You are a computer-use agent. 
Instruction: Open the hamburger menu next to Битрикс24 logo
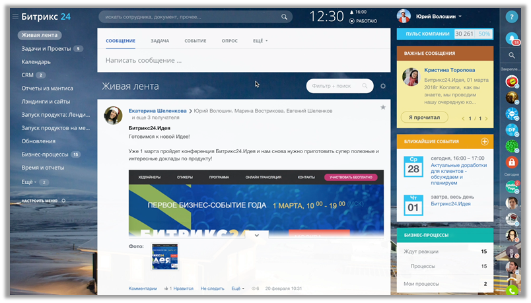[15, 17]
